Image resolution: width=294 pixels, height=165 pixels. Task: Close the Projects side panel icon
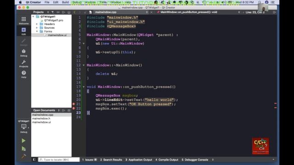(69, 12)
